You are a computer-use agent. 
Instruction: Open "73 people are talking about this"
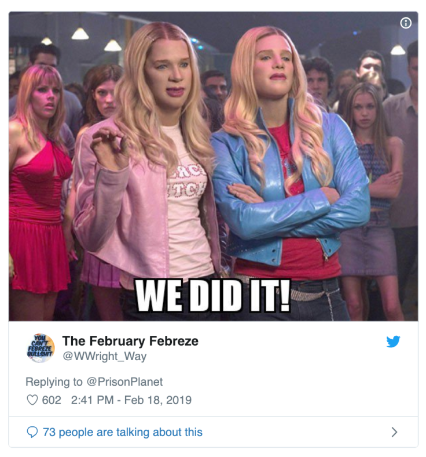pos(123,432)
